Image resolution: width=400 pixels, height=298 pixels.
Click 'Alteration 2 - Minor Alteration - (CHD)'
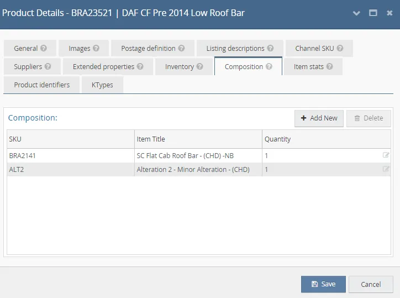(x=193, y=169)
